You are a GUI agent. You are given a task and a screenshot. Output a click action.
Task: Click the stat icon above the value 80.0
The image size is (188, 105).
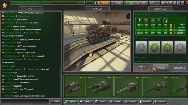tap(159, 20)
